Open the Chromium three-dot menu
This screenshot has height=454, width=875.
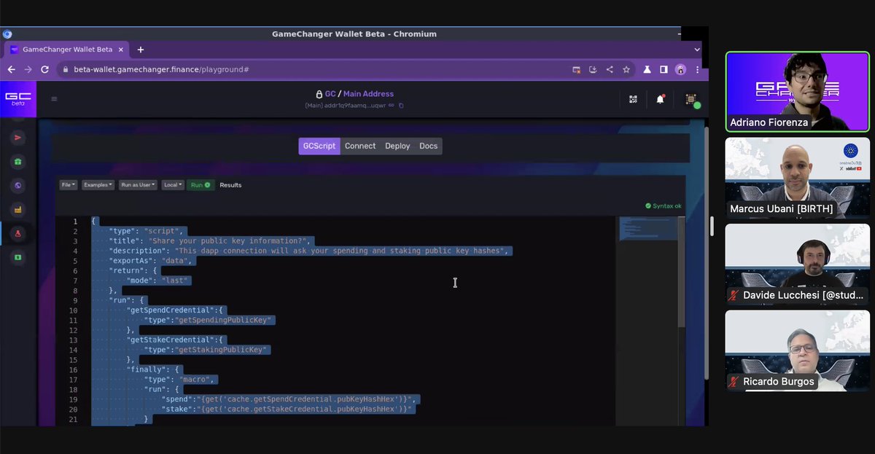coord(696,69)
